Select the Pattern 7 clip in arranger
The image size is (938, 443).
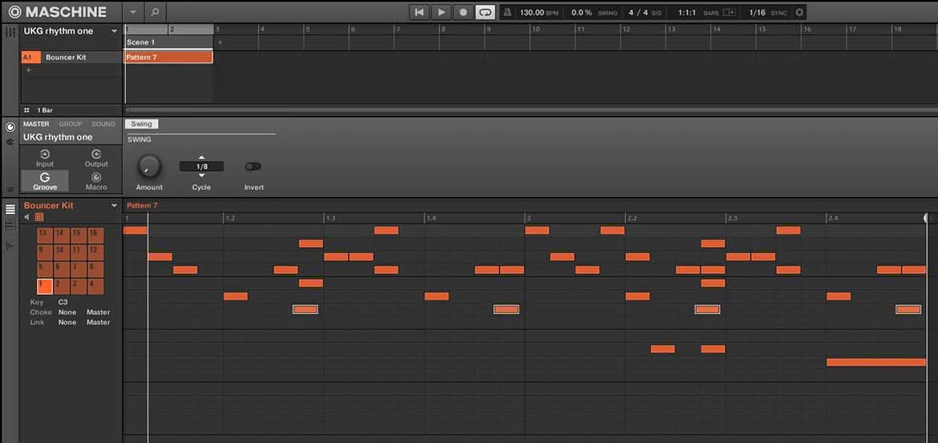(x=168, y=58)
